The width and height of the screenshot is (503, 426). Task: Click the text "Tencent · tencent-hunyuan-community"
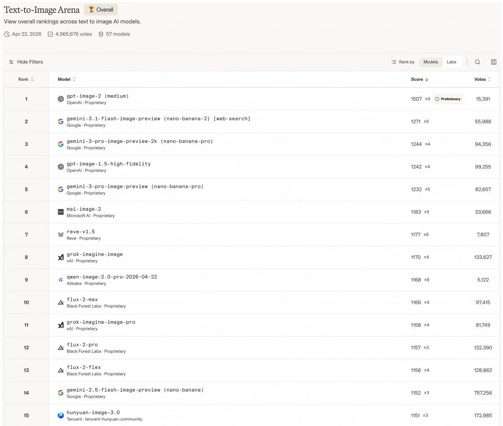pyautogui.click(x=104, y=419)
